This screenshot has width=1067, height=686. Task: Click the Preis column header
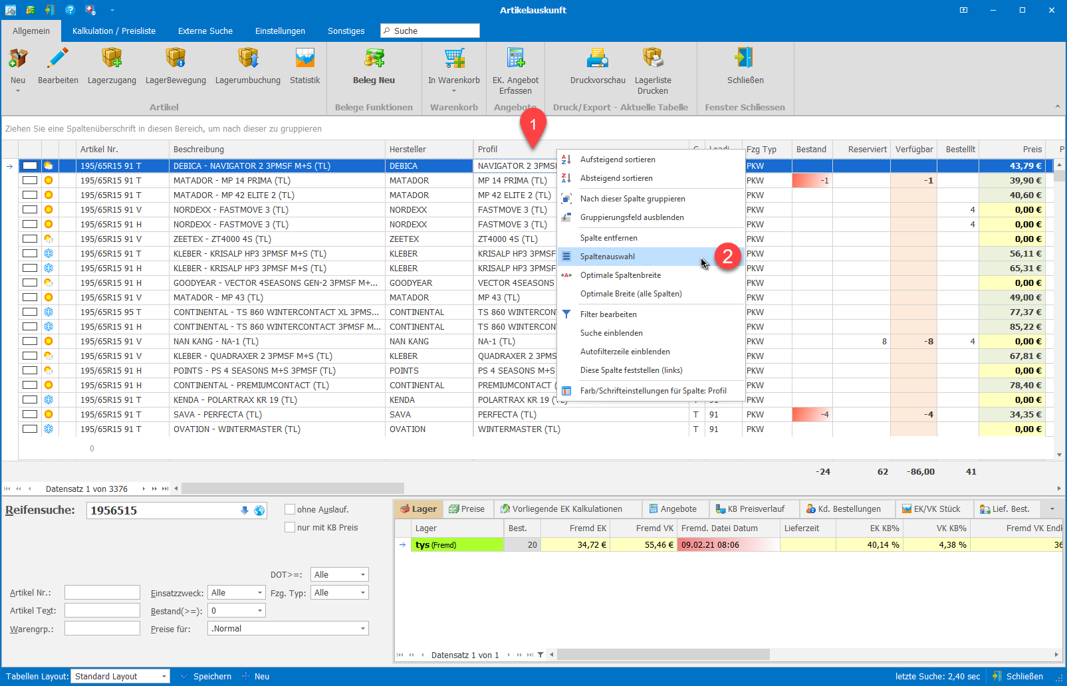(1012, 150)
